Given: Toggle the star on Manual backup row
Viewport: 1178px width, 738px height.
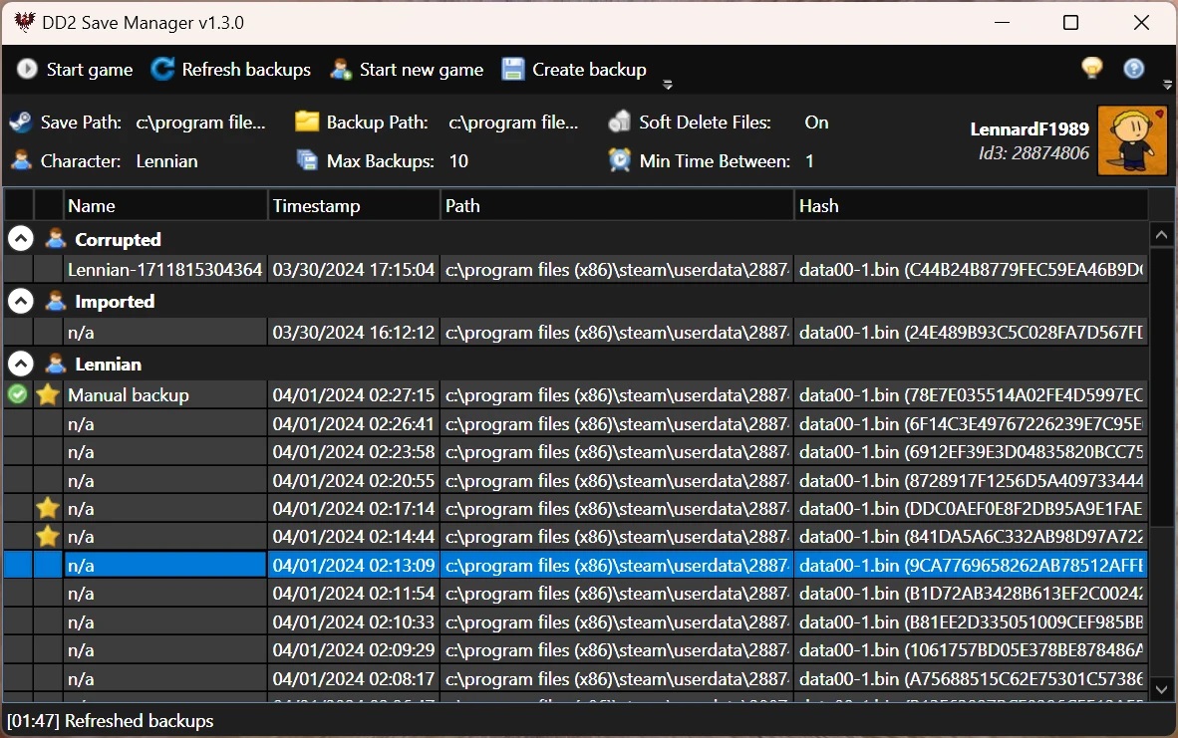Looking at the screenshot, I should [x=48, y=395].
